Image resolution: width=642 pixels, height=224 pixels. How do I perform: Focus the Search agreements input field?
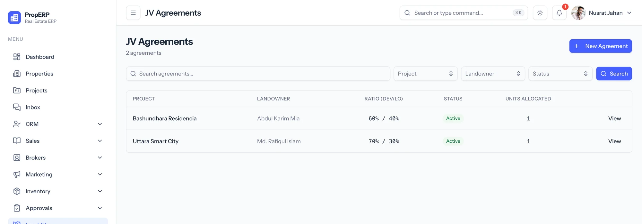tap(258, 74)
